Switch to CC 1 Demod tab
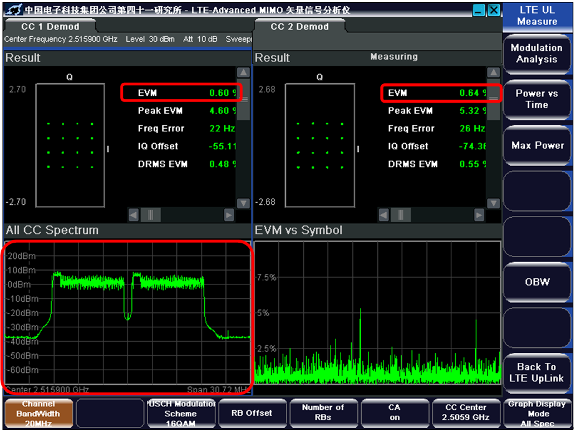This screenshot has height=430, width=574. (x=50, y=27)
